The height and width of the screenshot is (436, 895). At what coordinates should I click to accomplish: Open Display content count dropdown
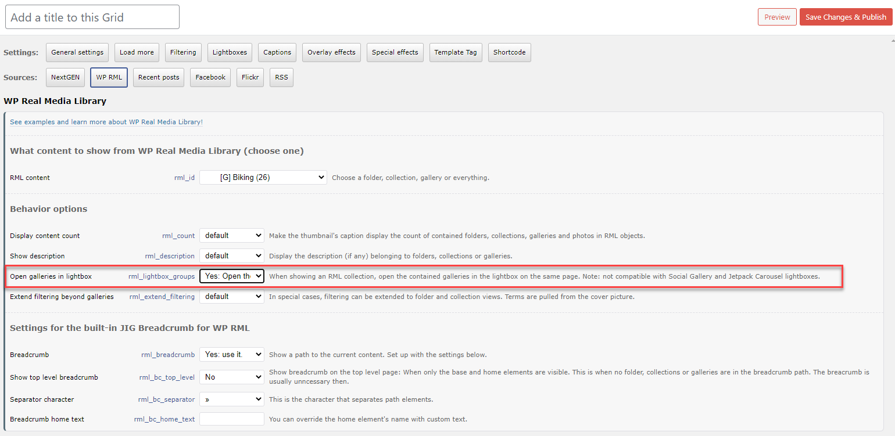point(232,236)
